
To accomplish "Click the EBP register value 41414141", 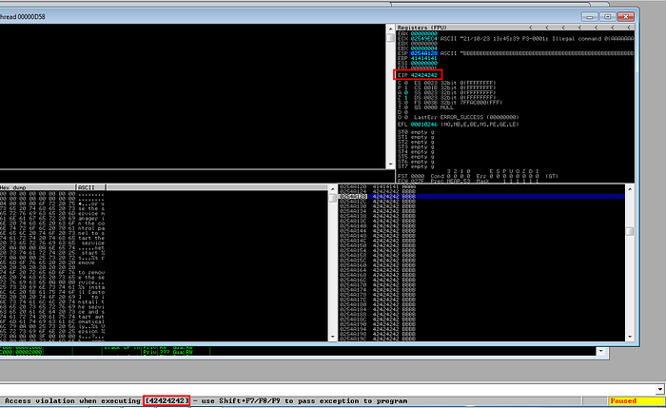I will pos(423,58).
